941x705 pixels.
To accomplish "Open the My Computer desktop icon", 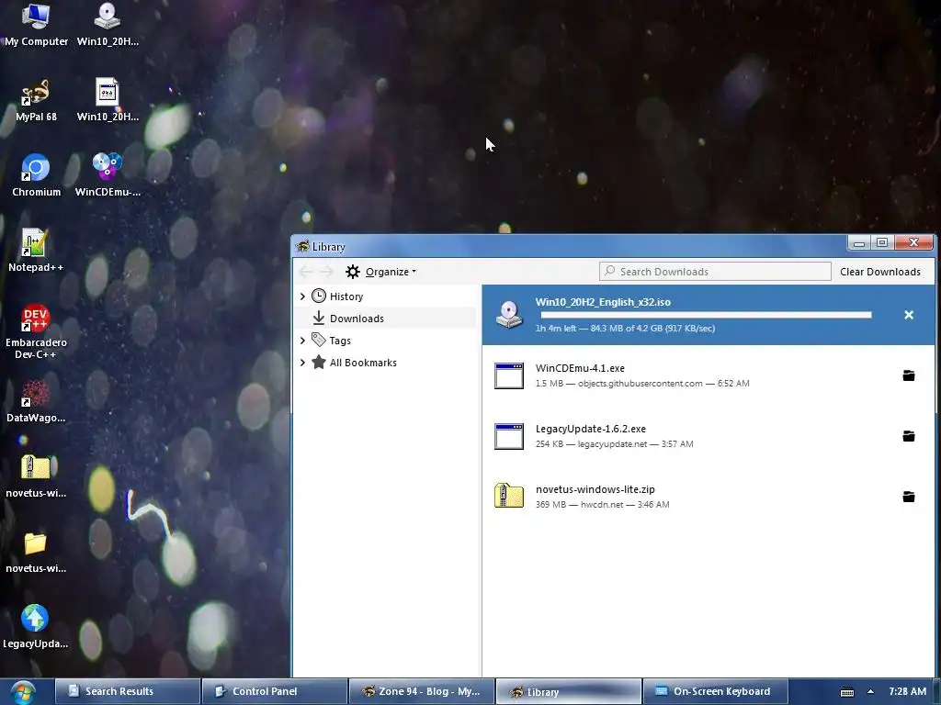I will (x=36, y=25).
